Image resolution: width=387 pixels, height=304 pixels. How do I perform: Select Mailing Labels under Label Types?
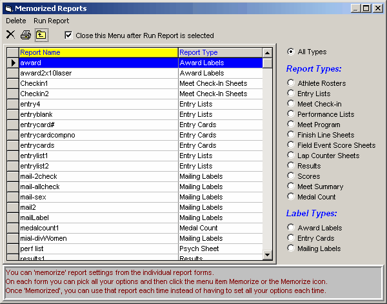click(x=291, y=248)
